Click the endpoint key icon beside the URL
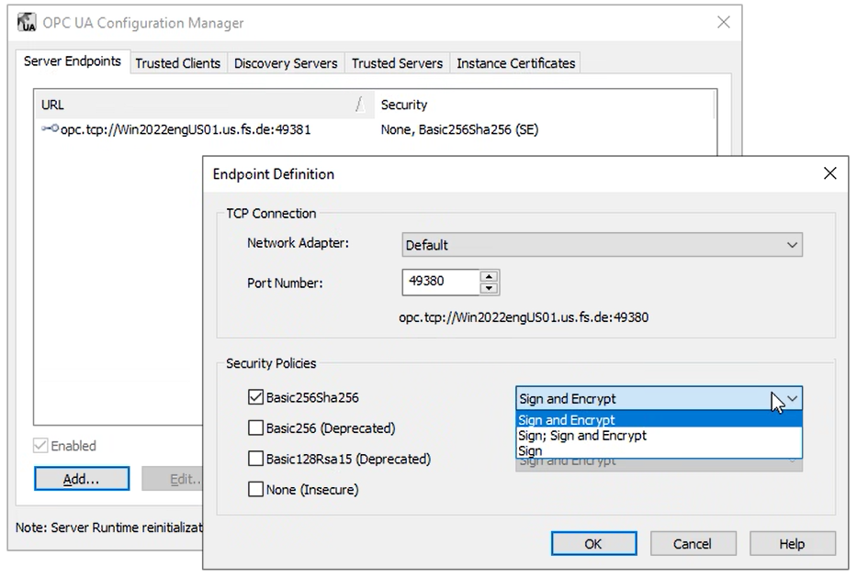Viewport: 857px width, 577px height. (50, 129)
